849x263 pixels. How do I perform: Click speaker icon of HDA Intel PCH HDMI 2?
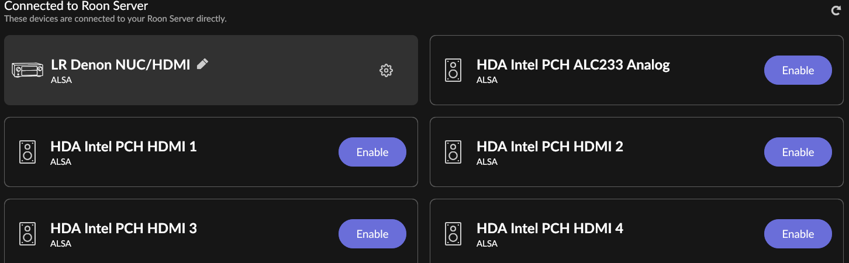pos(452,152)
